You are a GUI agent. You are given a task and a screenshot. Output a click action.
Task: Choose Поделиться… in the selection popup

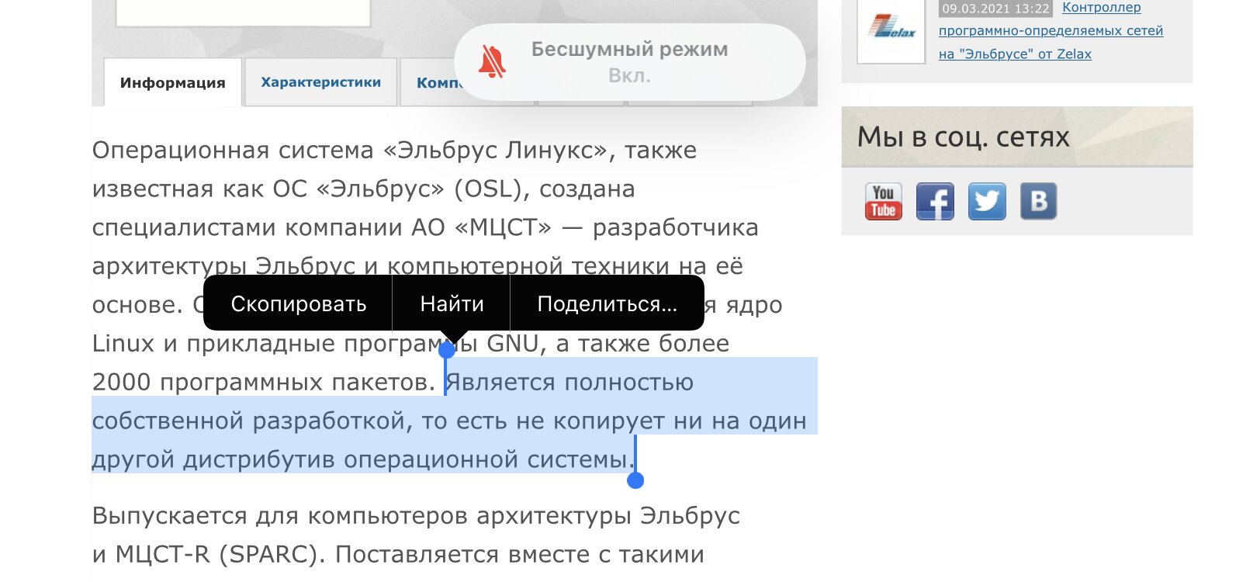607,303
